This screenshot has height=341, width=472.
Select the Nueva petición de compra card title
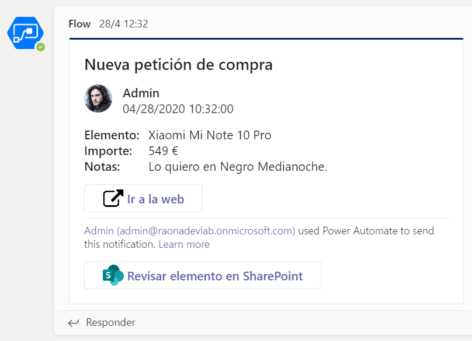[178, 65]
